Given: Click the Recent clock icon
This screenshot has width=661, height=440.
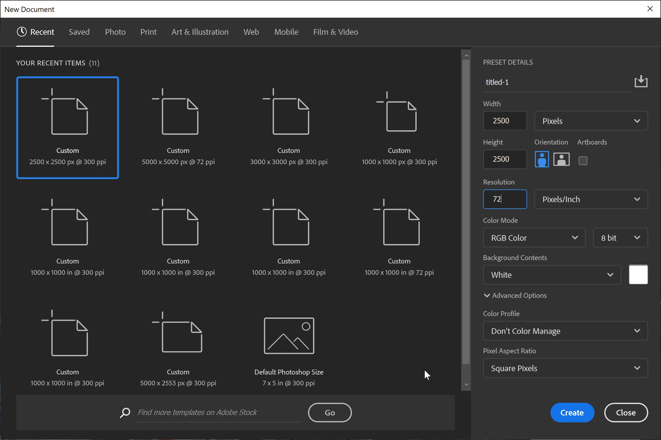Looking at the screenshot, I should [x=21, y=32].
